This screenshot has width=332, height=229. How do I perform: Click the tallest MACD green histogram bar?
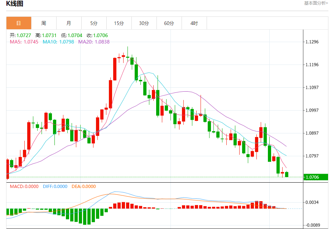click(x=85, y=217)
